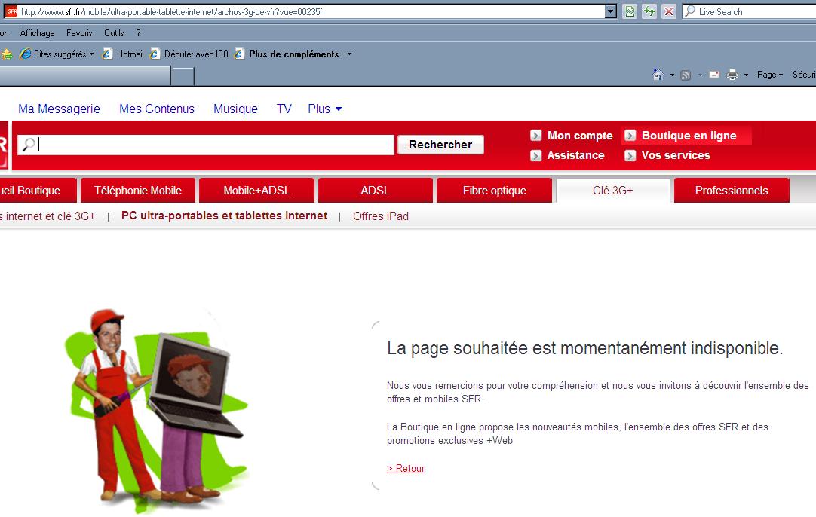The width and height of the screenshot is (816, 517).
Task: Click the Home icon in command bar
Action: click(658, 75)
